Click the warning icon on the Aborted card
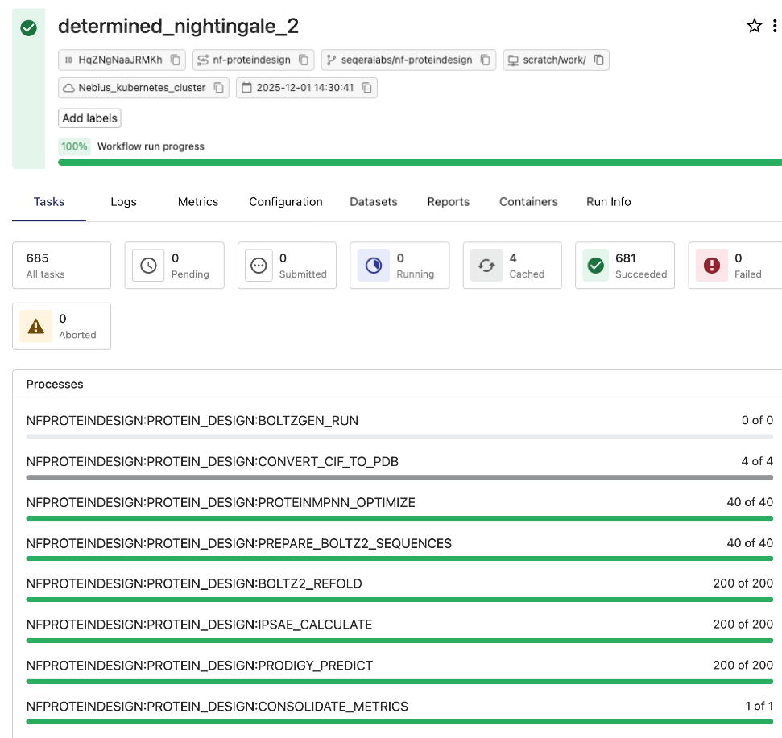The width and height of the screenshot is (782, 738). pos(35,325)
